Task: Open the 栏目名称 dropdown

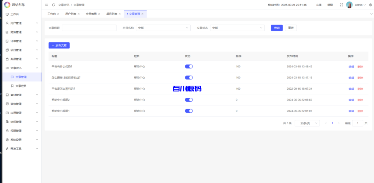Action: click(x=163, y=28)
